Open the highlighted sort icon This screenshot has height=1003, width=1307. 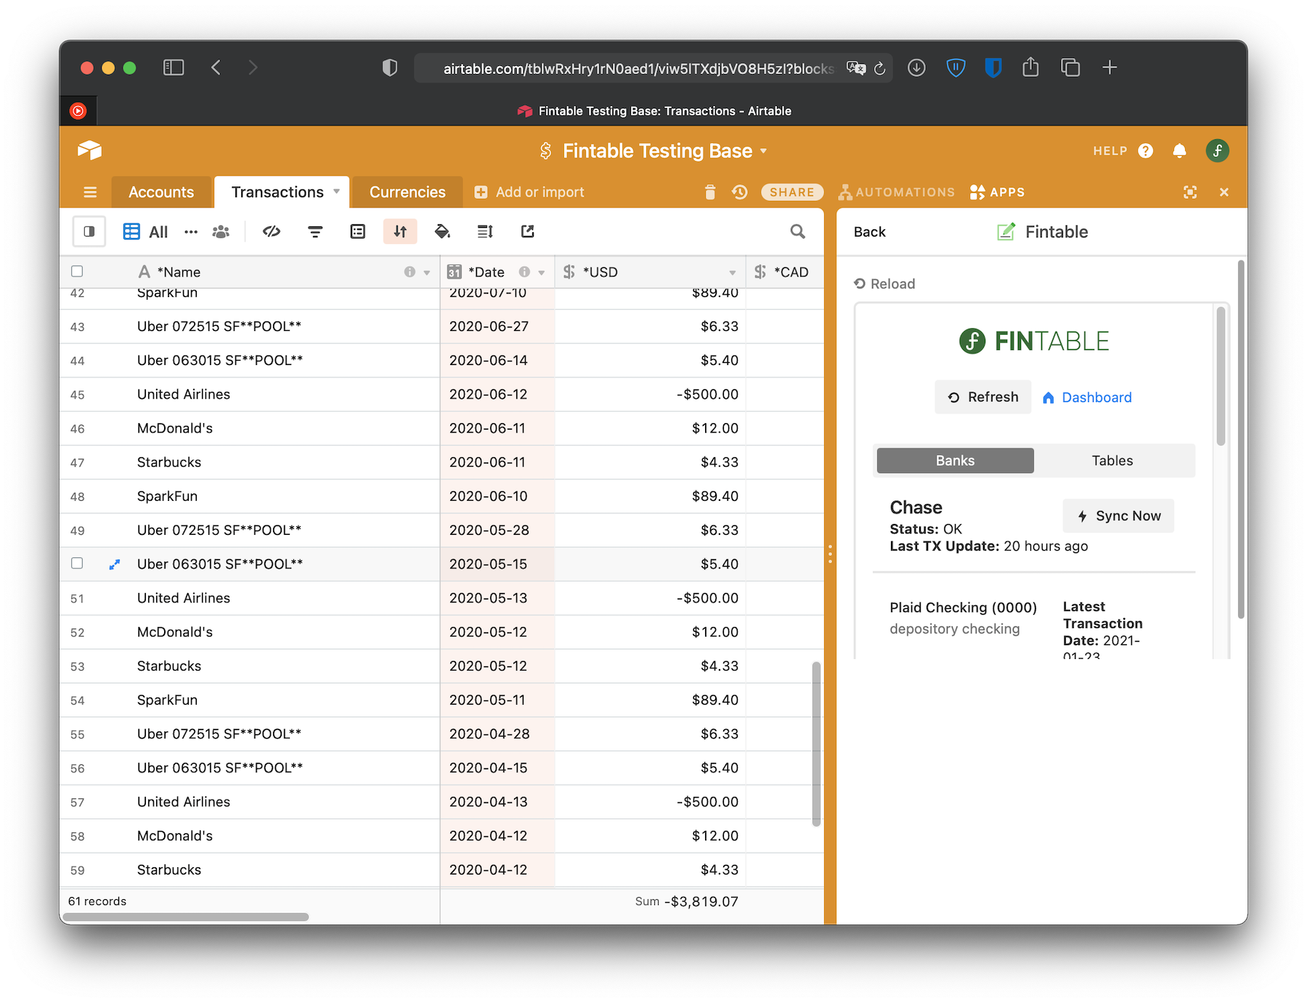pos(400,232)
